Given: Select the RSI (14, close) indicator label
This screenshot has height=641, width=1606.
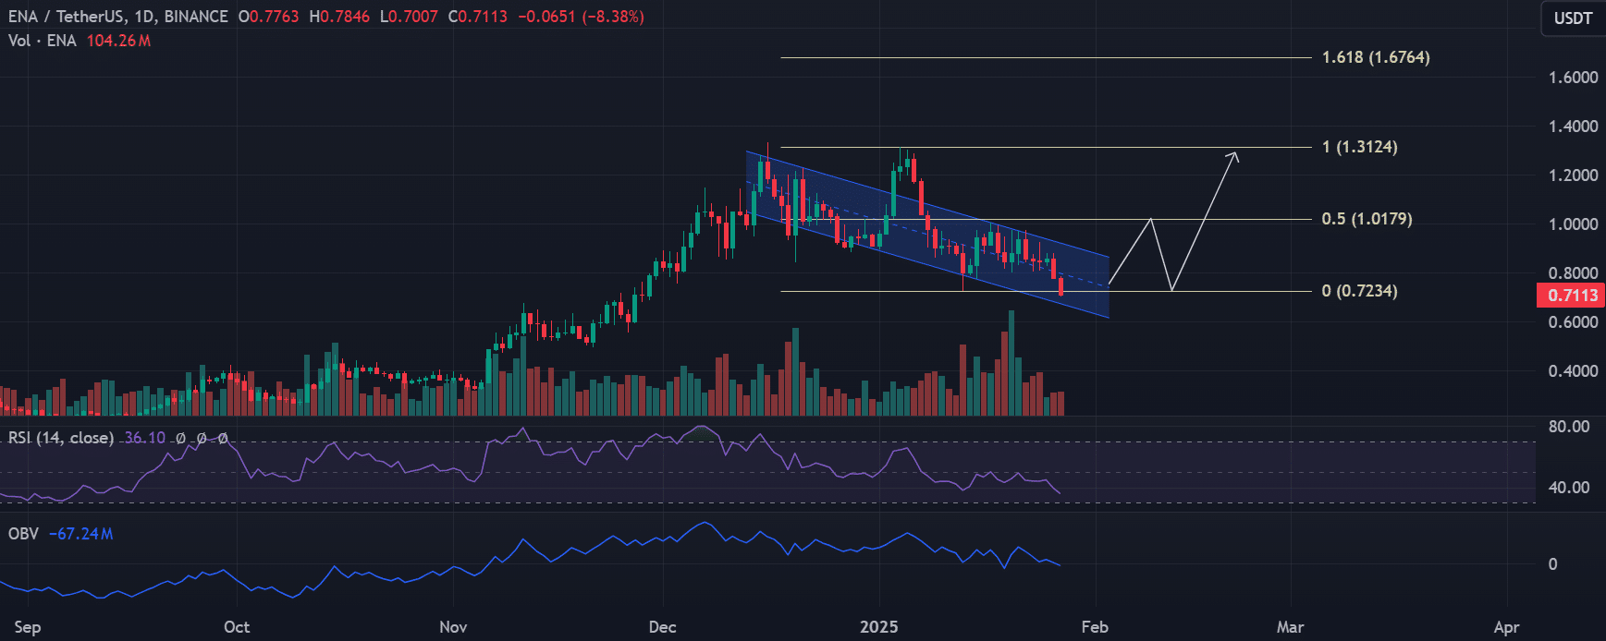Looking at the screenshot, I should pos(61,438).
